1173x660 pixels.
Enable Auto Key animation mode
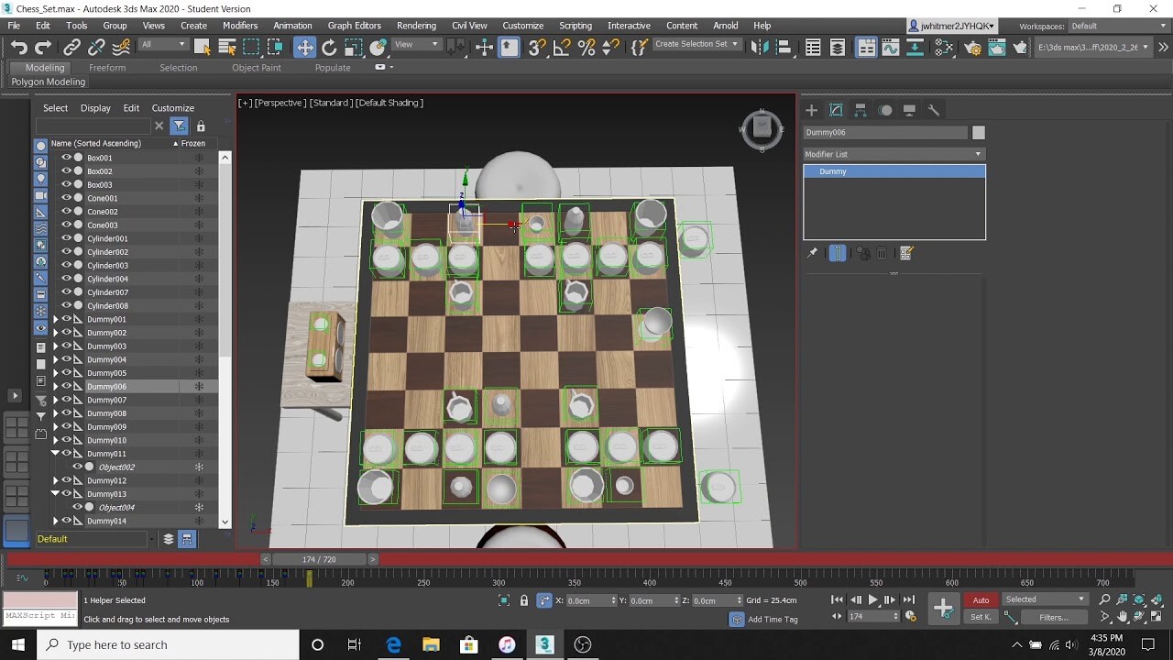[981, 599]
